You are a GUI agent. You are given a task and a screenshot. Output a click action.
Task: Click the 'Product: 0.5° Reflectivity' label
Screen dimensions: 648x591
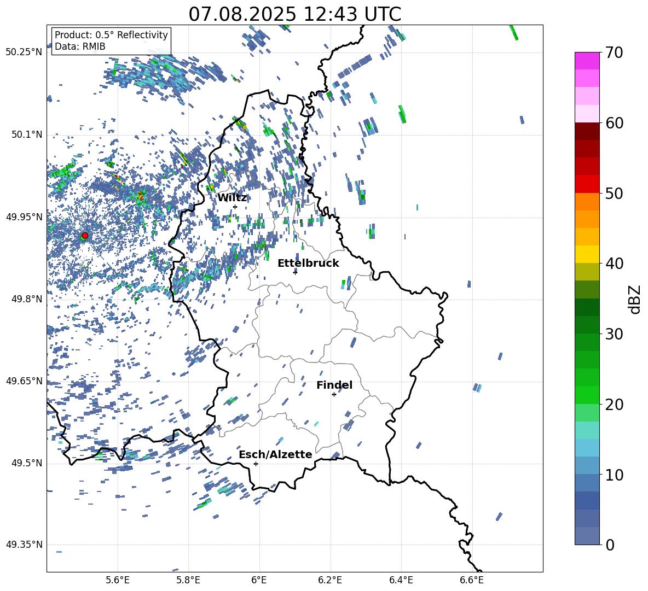click(111, 35)
